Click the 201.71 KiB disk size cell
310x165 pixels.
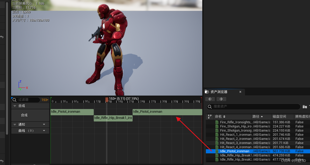[x=280, y=143]
